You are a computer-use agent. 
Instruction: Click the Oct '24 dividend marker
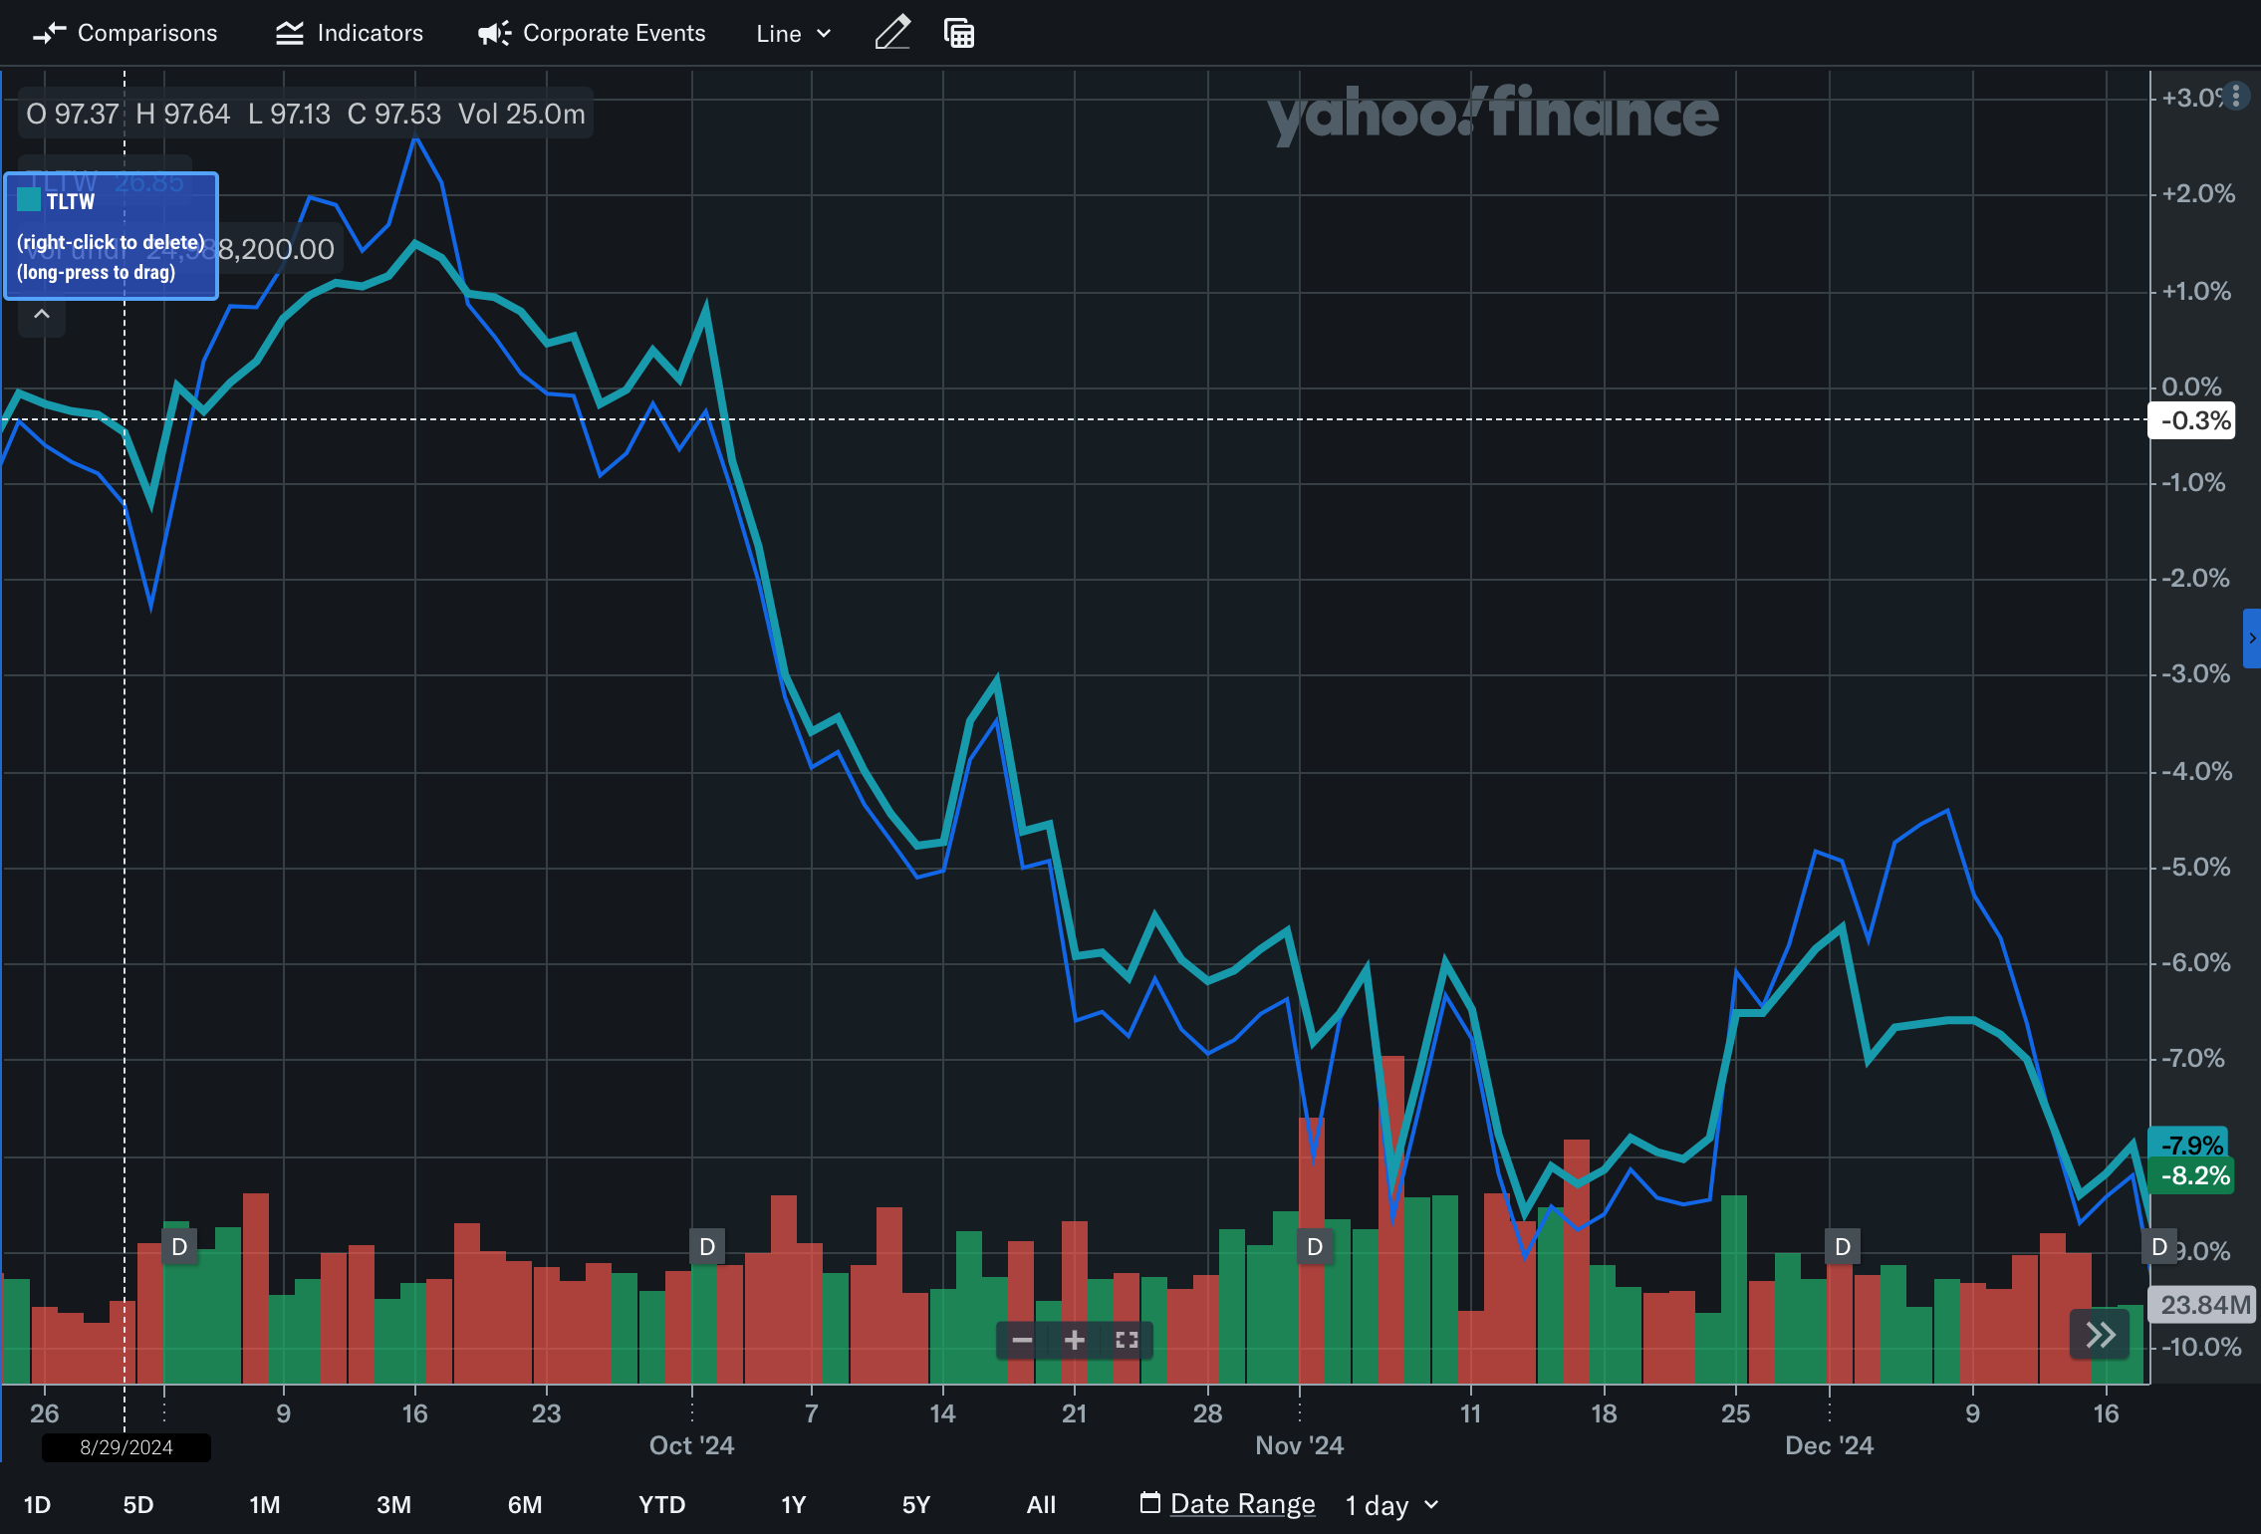tap(706, 1246)
